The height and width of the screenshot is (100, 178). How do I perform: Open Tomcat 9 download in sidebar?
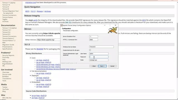point(6,7)
